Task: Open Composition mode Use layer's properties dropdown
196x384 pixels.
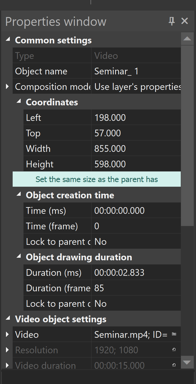Action: click(136, 87)
